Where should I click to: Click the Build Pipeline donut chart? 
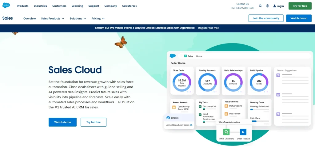coord(259,82)
